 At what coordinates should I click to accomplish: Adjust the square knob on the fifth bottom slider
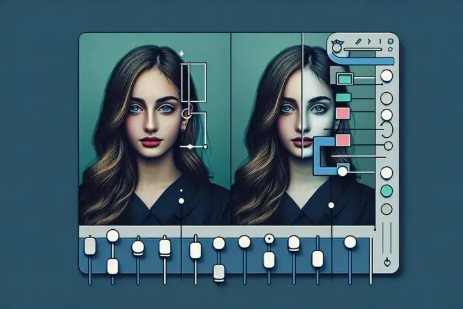(x=195, y=250)
